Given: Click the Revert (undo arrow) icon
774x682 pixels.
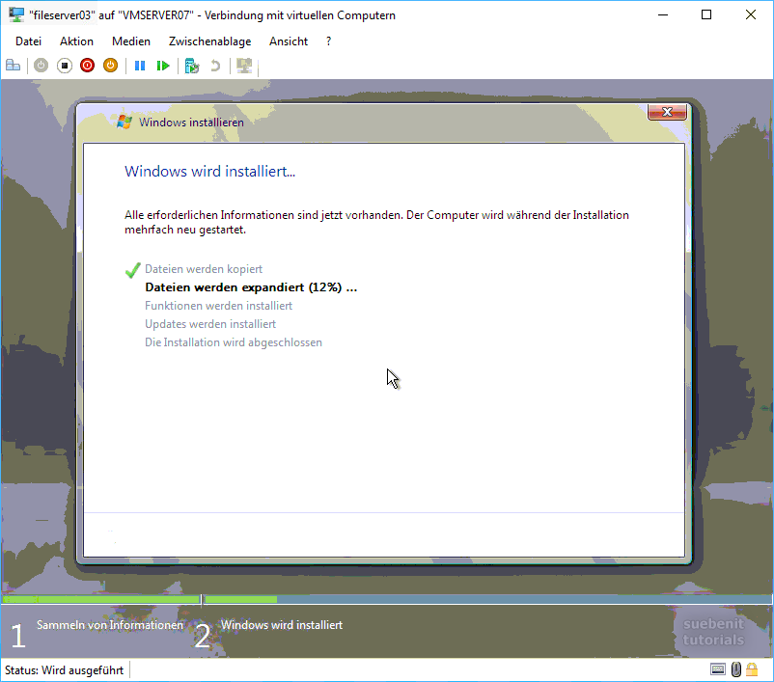Looking at the screenshot, I should [x=215, y=66].
